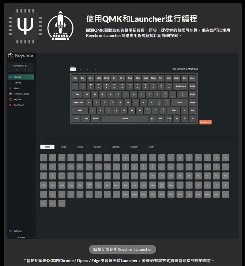Open the Media keycode tab

64,147
